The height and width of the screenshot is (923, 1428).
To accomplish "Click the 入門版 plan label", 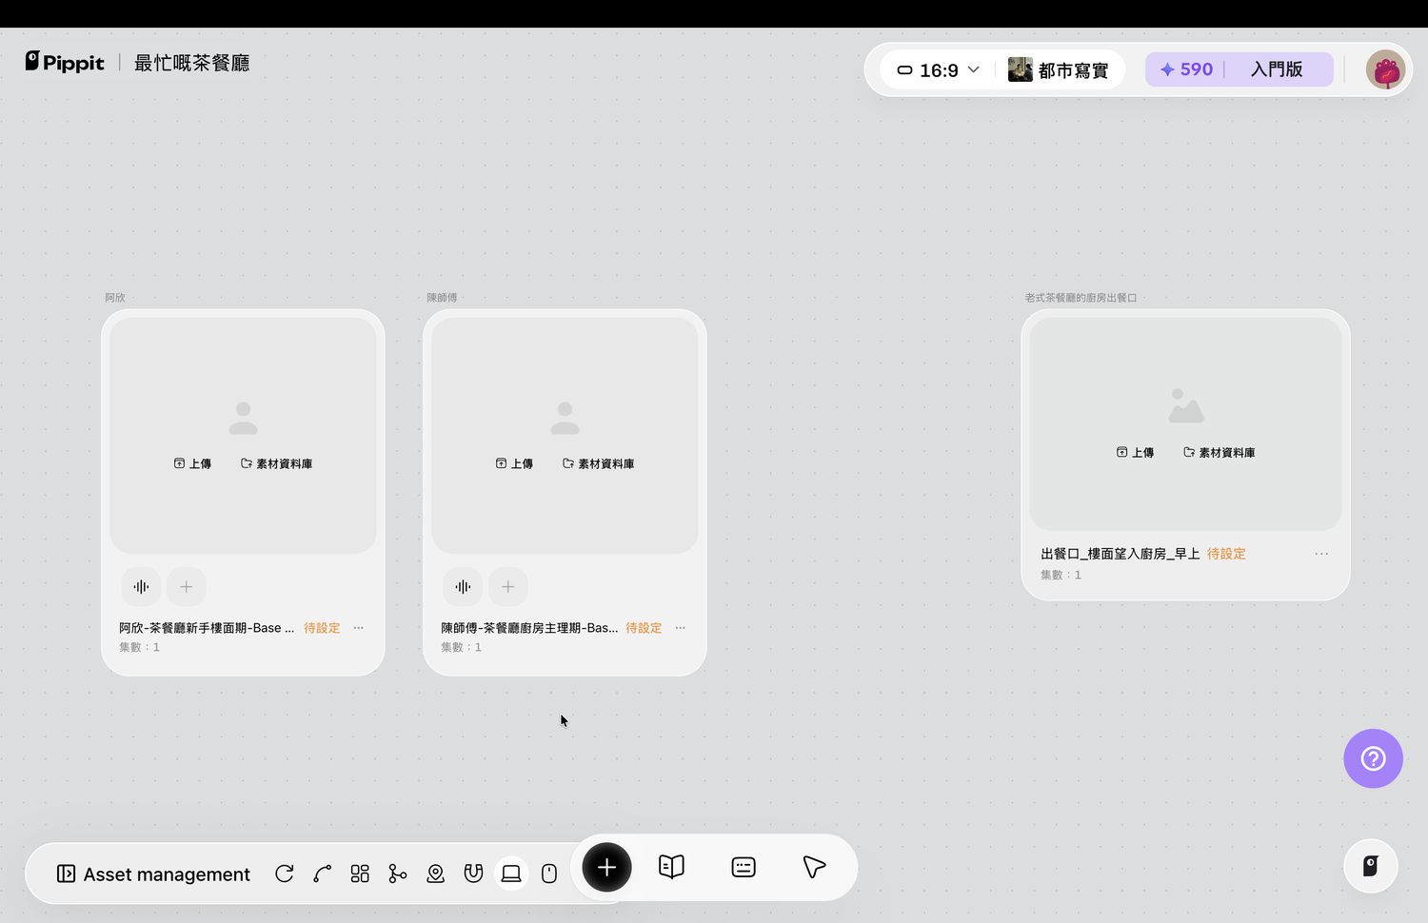I will 1277,69.
